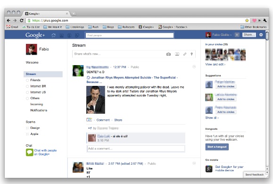Open the Push bookmarks folder

click(x=93, y=27)
